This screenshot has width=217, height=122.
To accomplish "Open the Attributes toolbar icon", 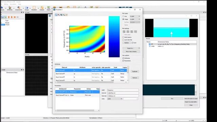I will [10, 8].
